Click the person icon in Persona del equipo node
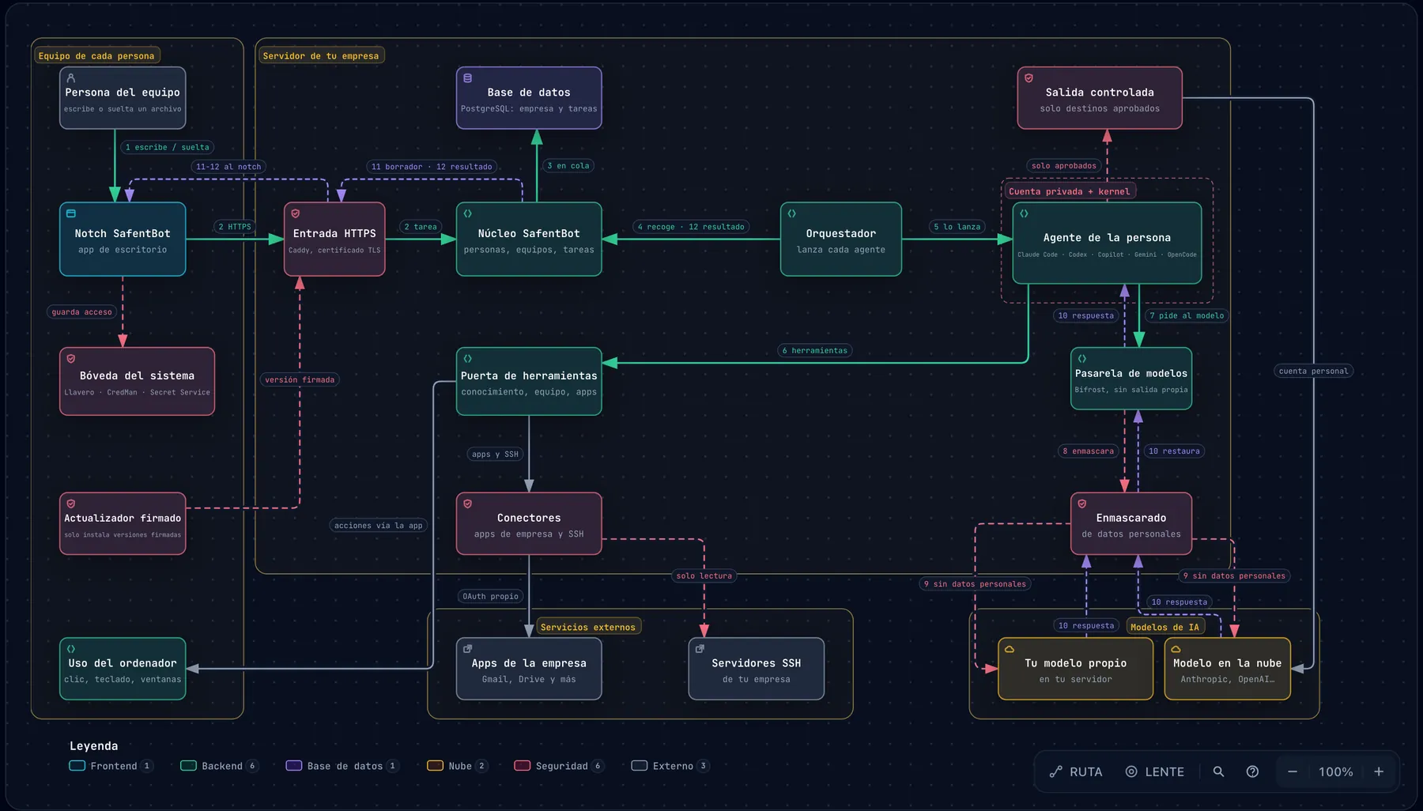 click(x=71, y=78)
